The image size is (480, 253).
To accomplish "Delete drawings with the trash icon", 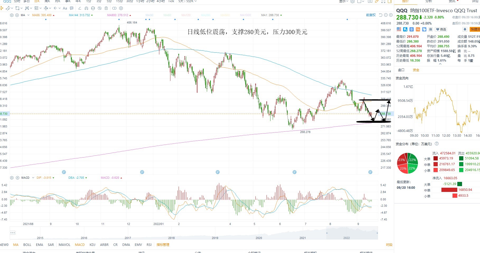I will [106, 8].
